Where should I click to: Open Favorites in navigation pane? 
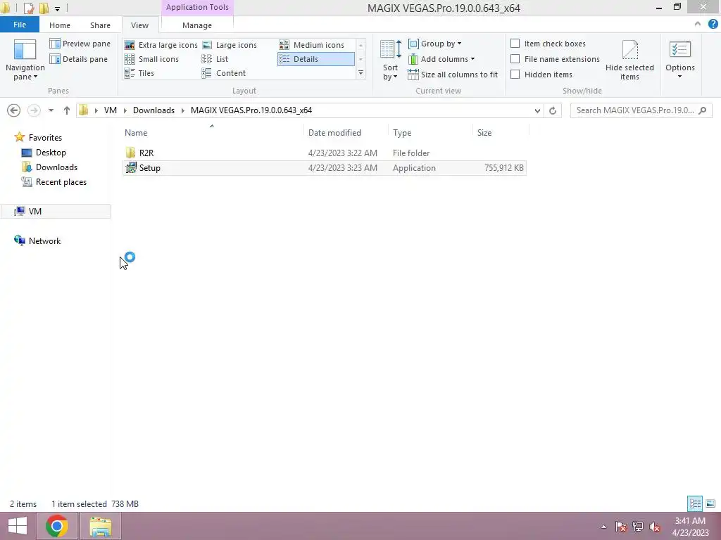[45, 137]
